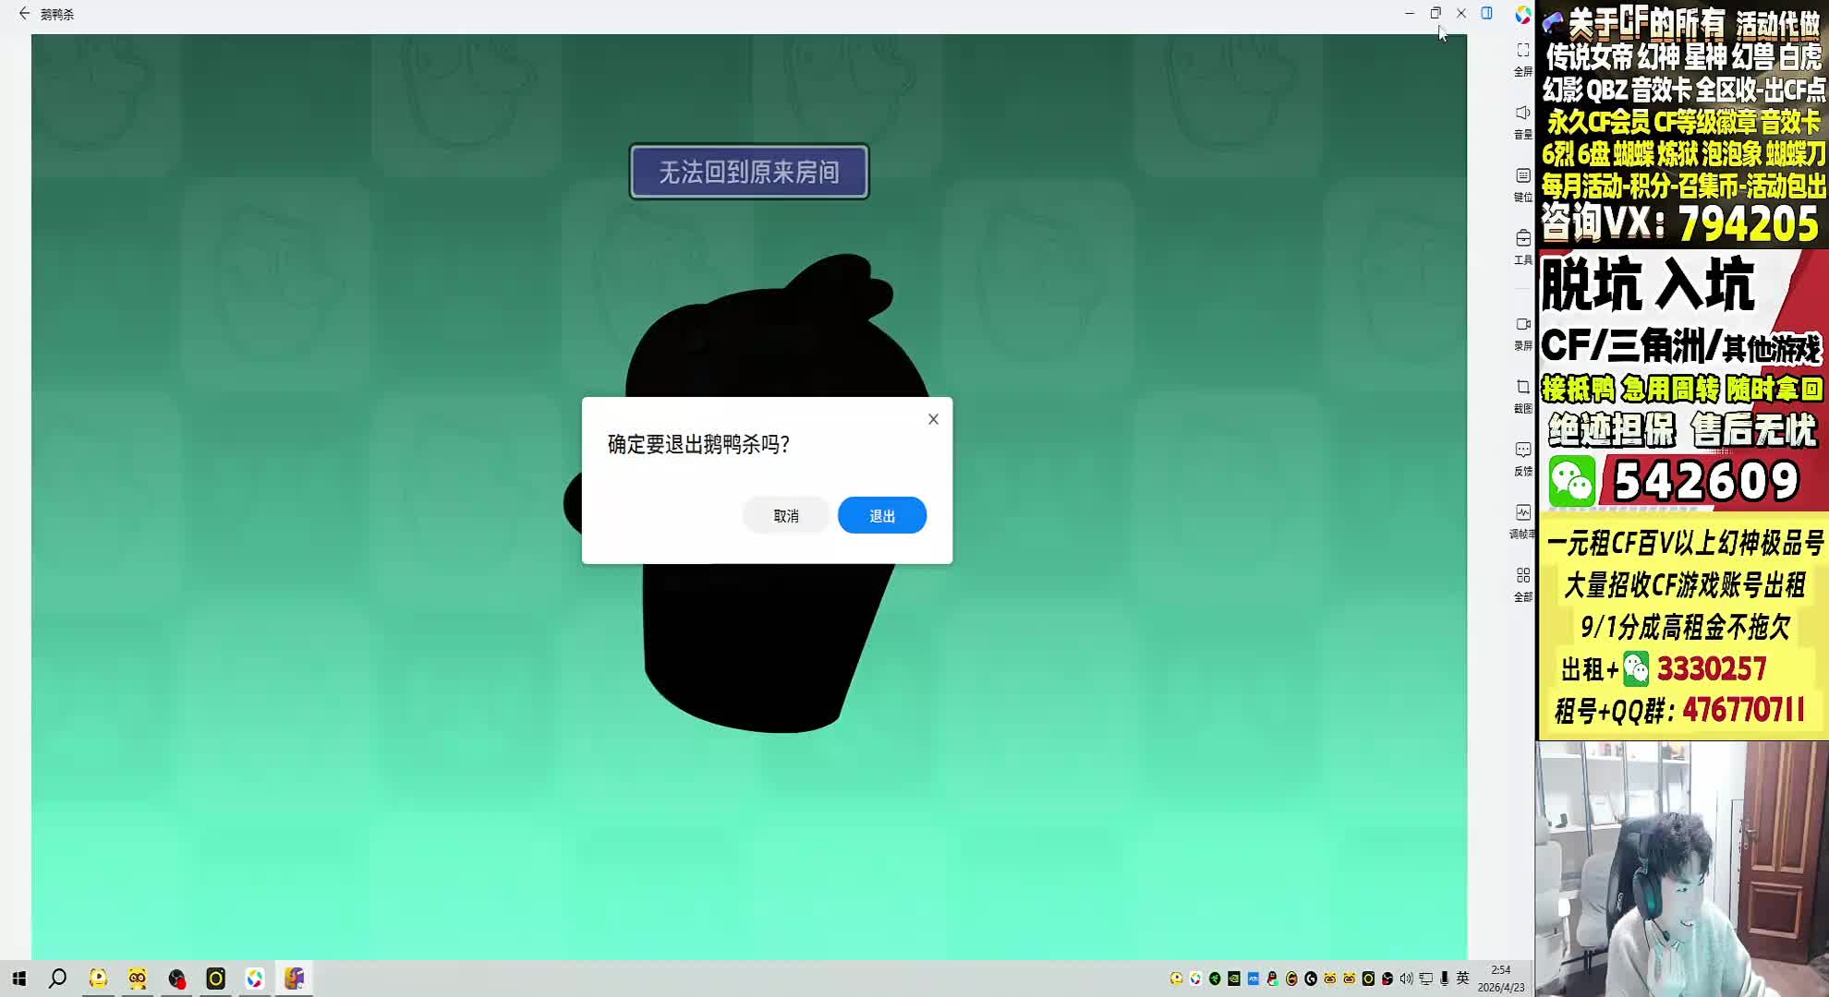Open key mapping (键位) sidebar icon

pyautogui.click(x=1522, y=176)
